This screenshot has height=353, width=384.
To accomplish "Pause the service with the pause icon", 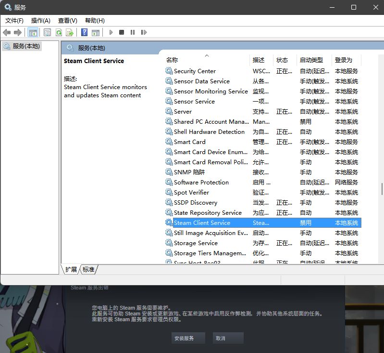I will tap(133, 32).
